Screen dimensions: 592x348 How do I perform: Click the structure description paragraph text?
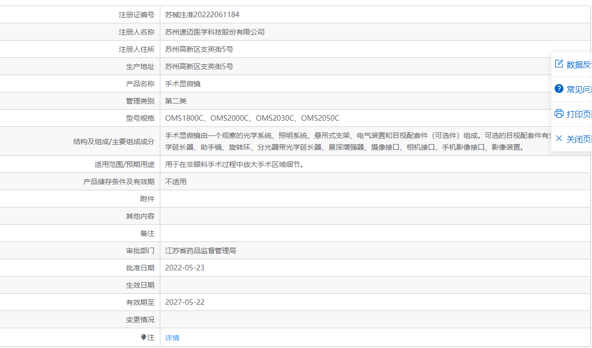(x=359, y=141)
